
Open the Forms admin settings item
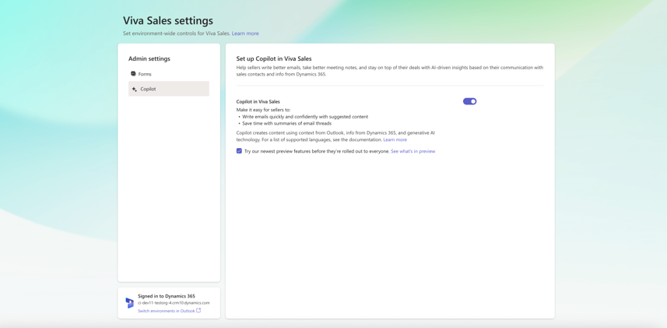pyautogui.click(x=168, y=74)
